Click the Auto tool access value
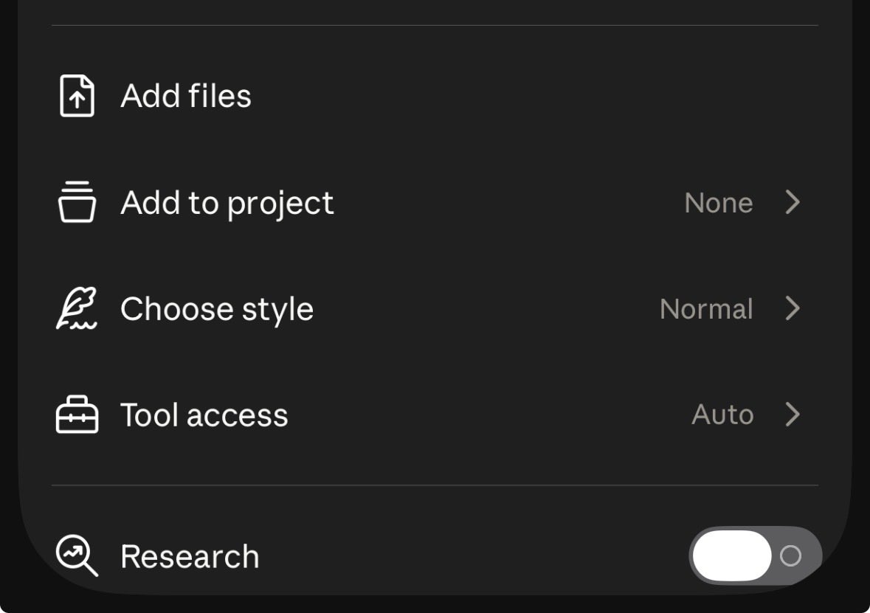The image size is (870, 613). click(x=722, y=415)
